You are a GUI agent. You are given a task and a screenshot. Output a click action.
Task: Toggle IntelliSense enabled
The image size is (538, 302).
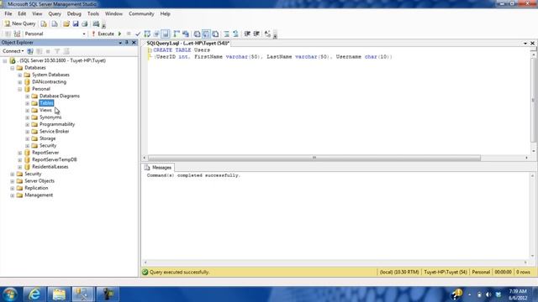pyautogui.click(x=166, y=34)
